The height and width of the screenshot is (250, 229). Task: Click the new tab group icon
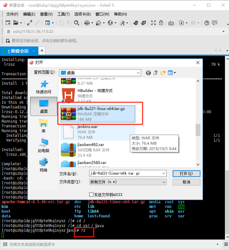coord(181,23)
